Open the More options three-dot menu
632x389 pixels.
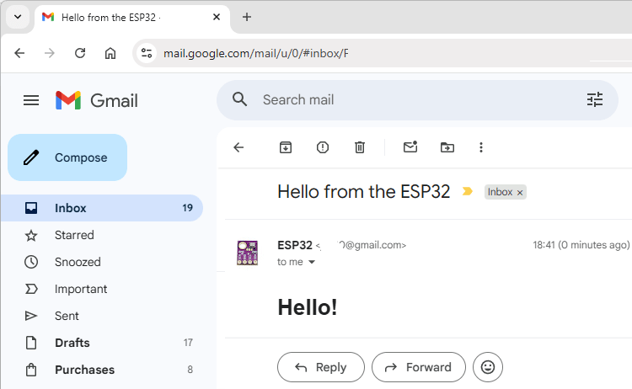(x=481, y=147)
